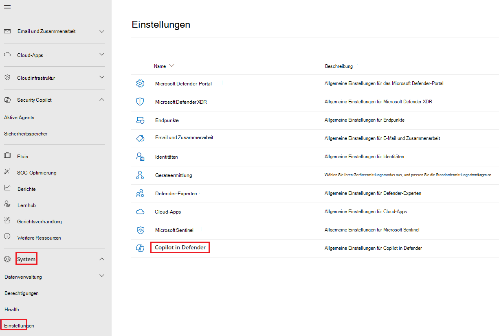Select the shield icon for Microsoft Defender XDR
Screen dimensions: 499x336
pyautogui.click(x=140, y=101)
